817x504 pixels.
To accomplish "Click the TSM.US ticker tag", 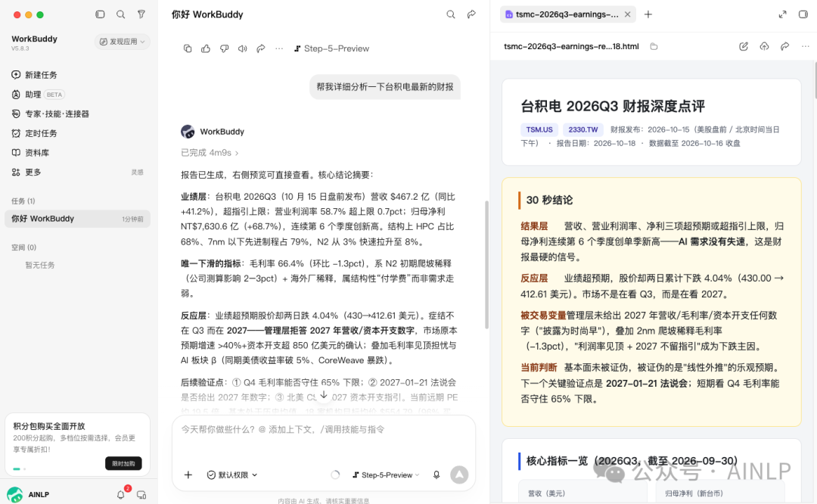I will (539, 129).
